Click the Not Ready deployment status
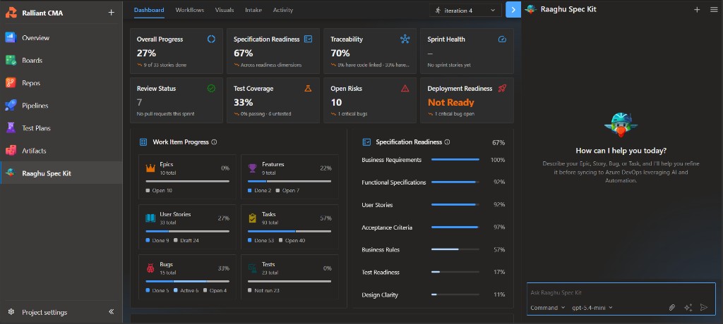The height and width of the screenshot is (324, 723). pos(451,103)
